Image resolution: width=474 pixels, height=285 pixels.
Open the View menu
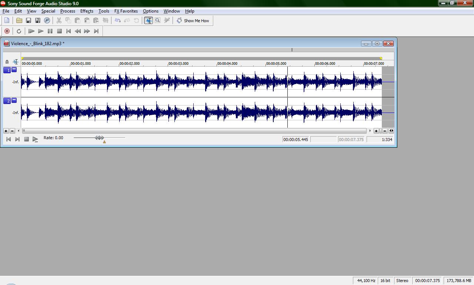pos(31,11)
